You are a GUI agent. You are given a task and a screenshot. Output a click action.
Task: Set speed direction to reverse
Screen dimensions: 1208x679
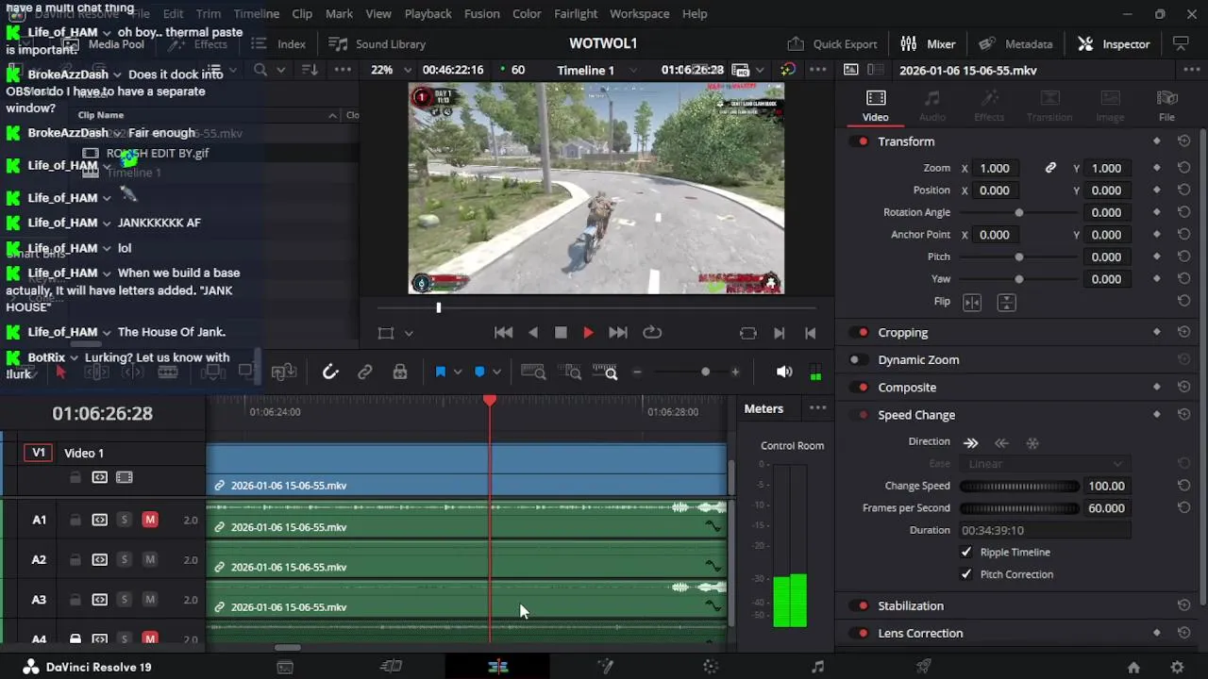(x=1001, y=442)
